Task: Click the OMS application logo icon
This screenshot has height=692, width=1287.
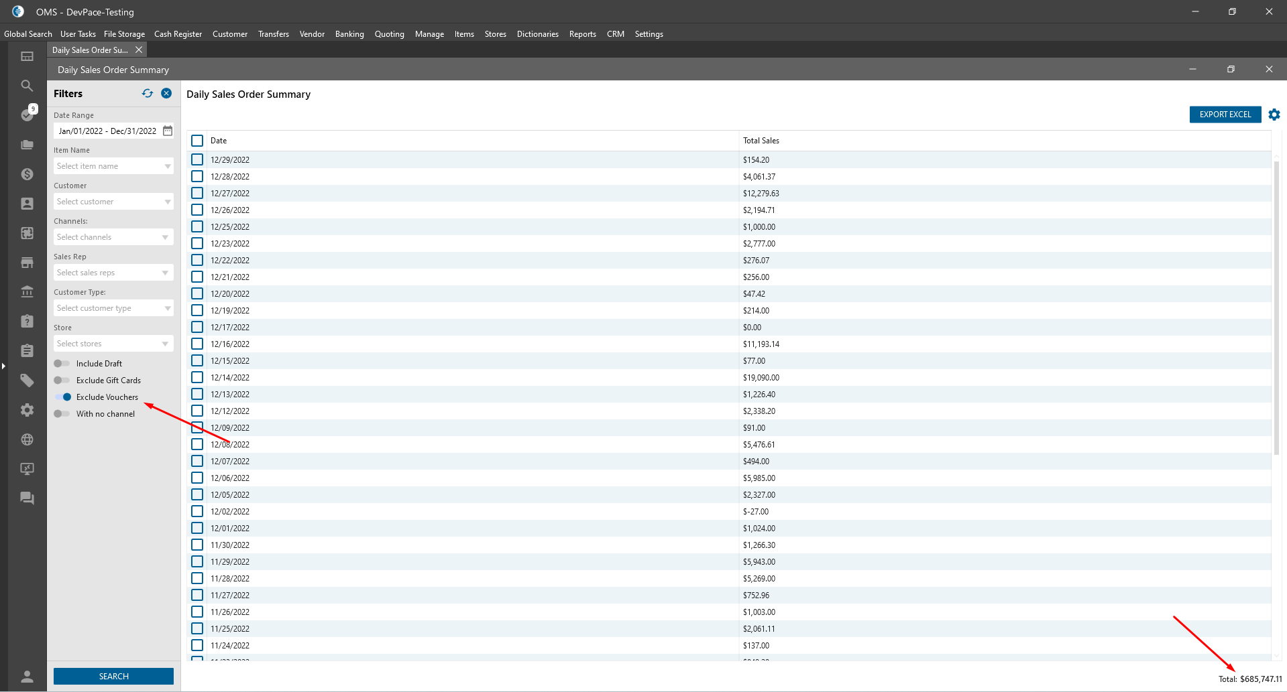Action: pos(18,11)
